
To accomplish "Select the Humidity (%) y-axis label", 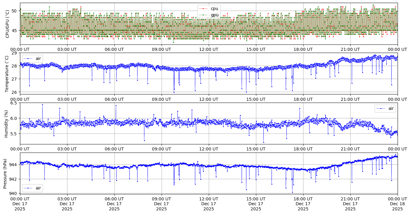I will pyautogui.click(x=6, y=123).
